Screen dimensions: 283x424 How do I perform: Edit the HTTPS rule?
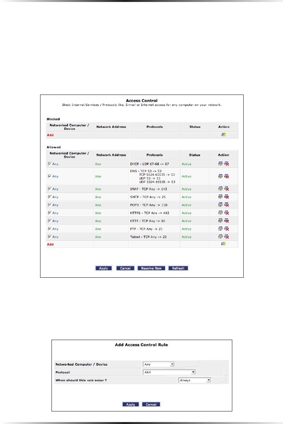tap(221, 213)
